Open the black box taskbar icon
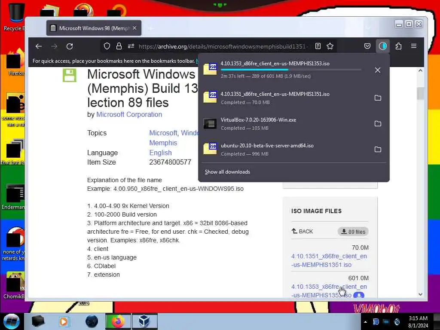This screenshot has height=330, width=440. [x=38, y=321]
